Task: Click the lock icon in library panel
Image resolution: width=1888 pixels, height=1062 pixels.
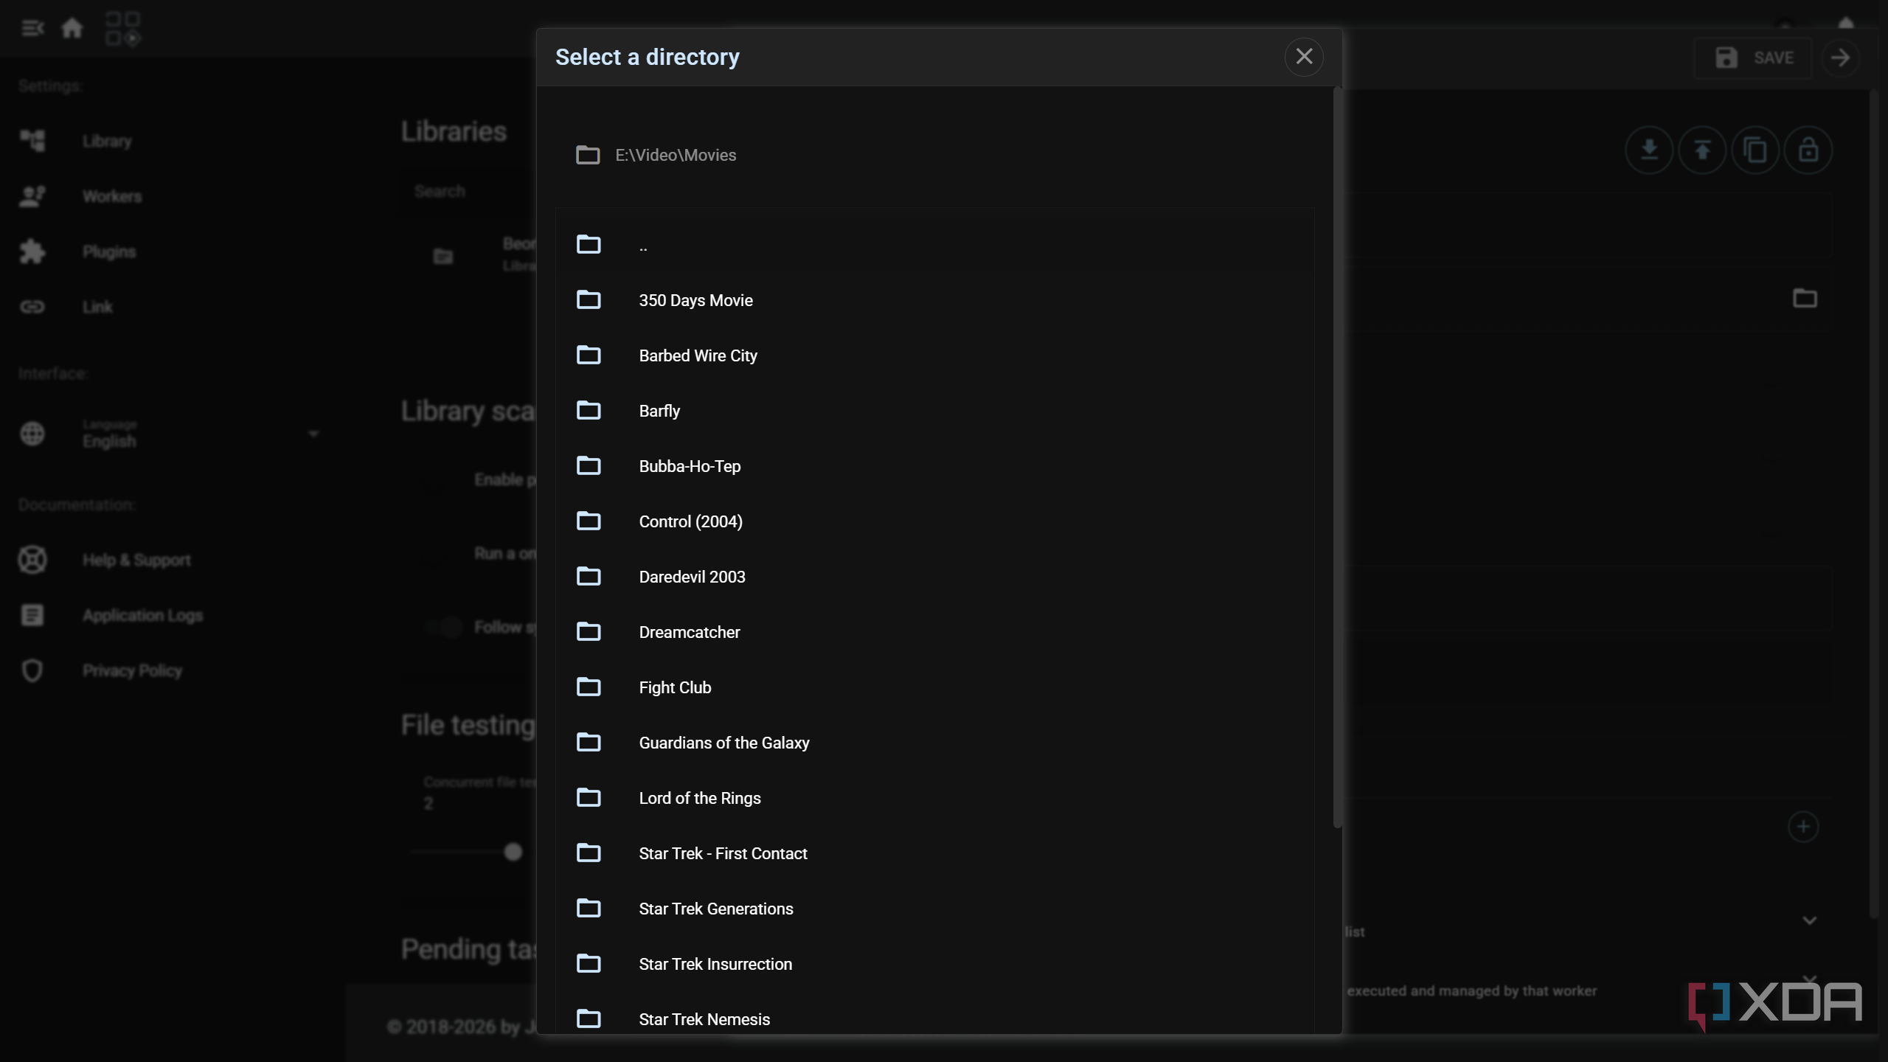Action: (x=1808, y=150)
